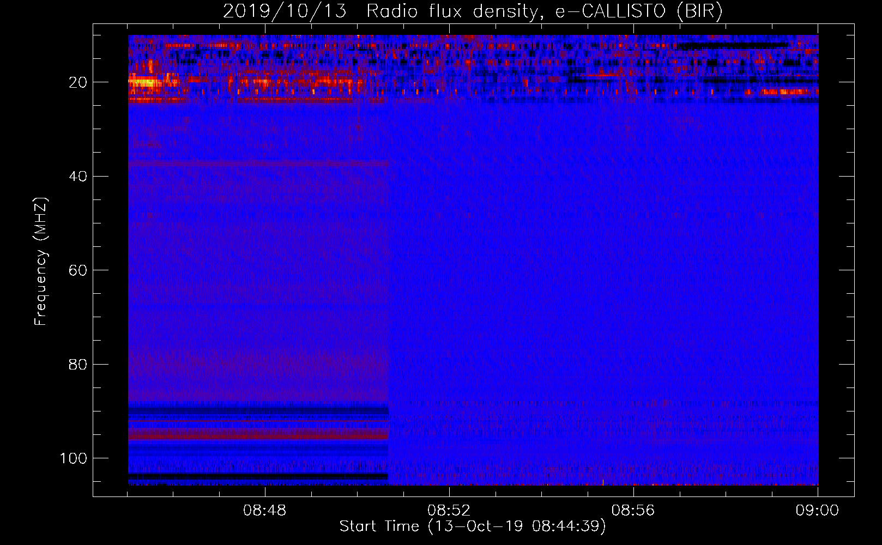Click the bright yellow burst near 20 MHz
This screenshot has width=882, height=545.
[x=143, y=83]
